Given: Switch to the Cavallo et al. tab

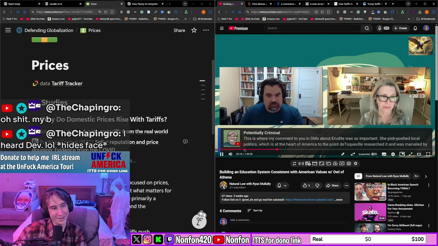Looking at the screenshot, I should (x=63, y=4).
